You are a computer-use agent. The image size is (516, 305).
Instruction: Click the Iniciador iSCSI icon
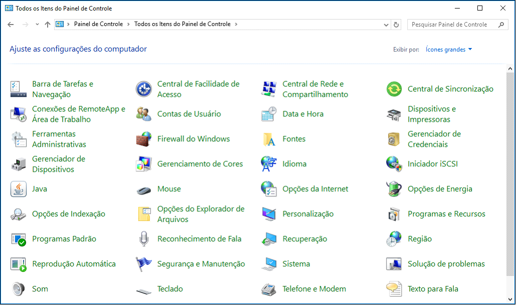tap(394, 164)
